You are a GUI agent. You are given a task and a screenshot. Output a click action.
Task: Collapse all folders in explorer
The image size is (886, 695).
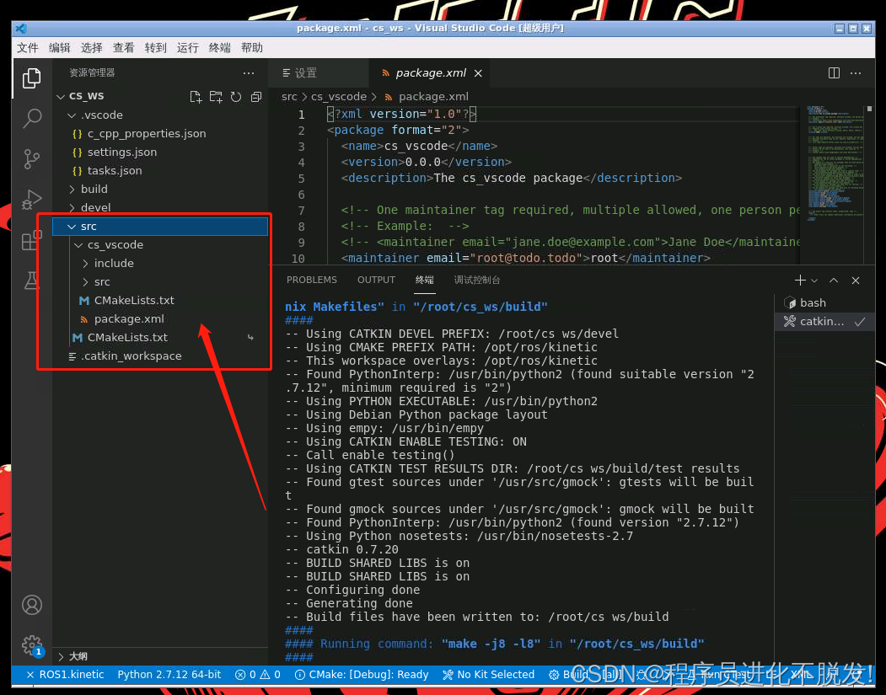(x=256, y=97)
